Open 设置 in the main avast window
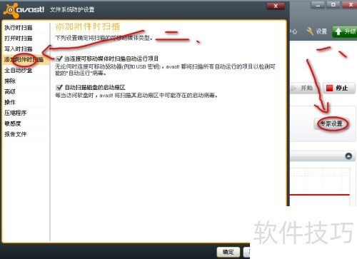This screenshot has height=259, width=357. 321,31
